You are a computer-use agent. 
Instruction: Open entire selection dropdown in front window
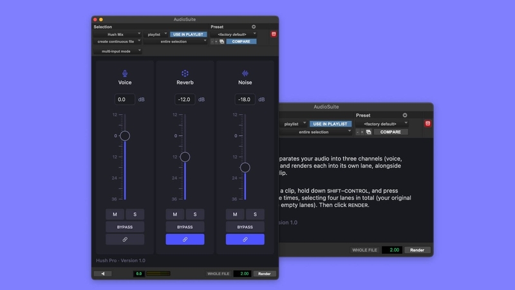coord(175,41)
